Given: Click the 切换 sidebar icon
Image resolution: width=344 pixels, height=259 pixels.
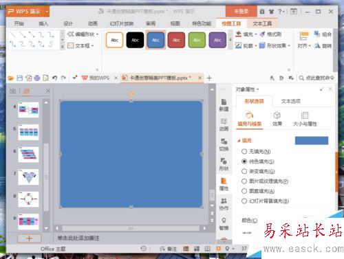Looking at the screenshot, I should click(x=224, y=145).
